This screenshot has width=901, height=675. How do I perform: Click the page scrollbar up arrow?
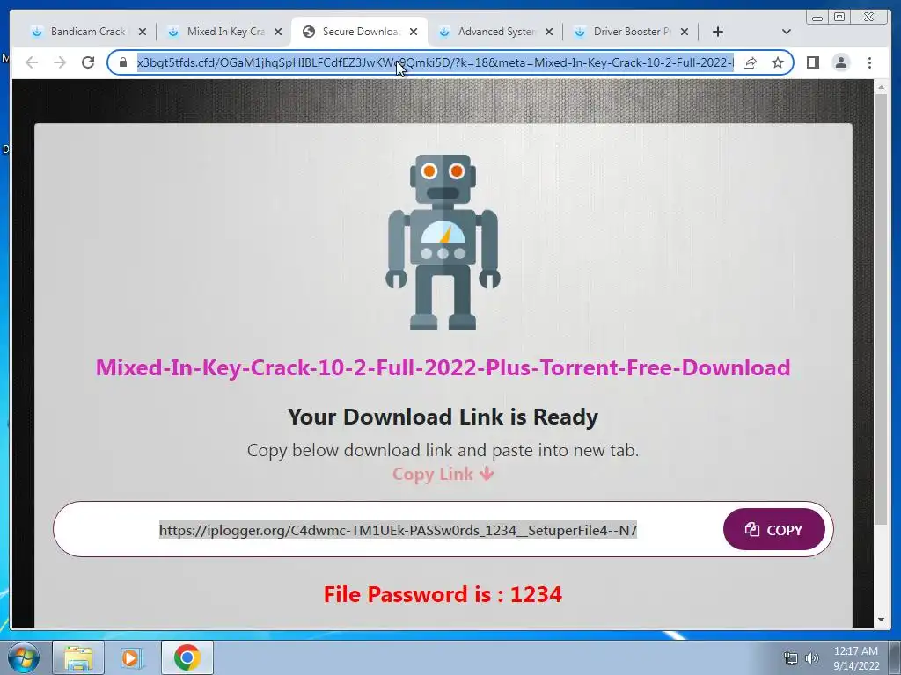point(881,88)
